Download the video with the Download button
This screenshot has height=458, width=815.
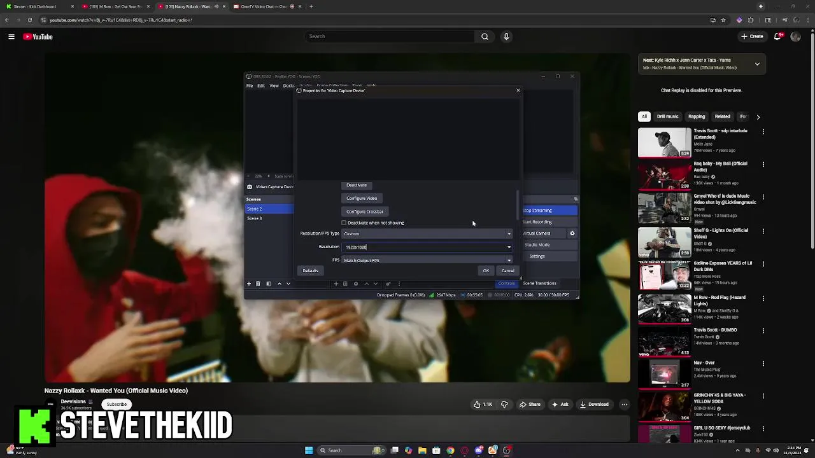pyautogui.click(x=593, y=405)
